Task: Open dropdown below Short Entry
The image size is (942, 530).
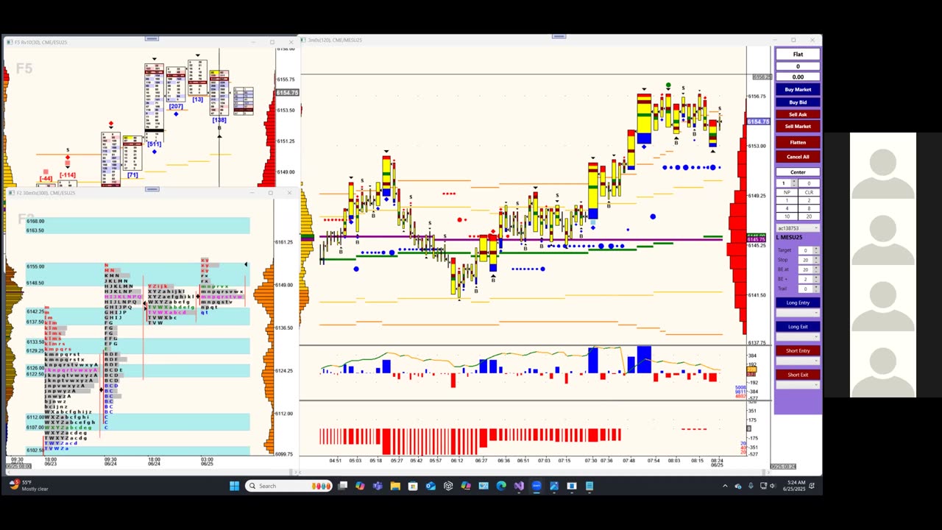Action: click(798, 361)
